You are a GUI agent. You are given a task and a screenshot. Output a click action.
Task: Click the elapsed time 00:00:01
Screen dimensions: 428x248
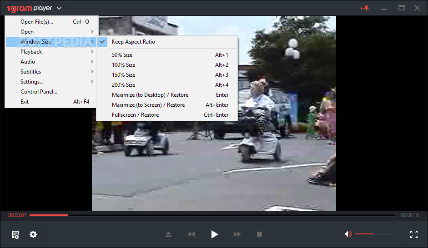tap(17, 215)
